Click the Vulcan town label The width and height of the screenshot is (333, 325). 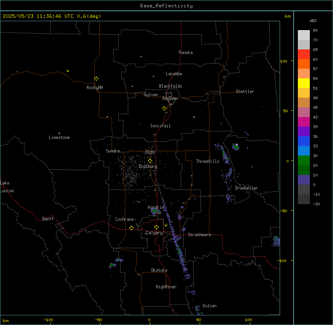[209, 306]
